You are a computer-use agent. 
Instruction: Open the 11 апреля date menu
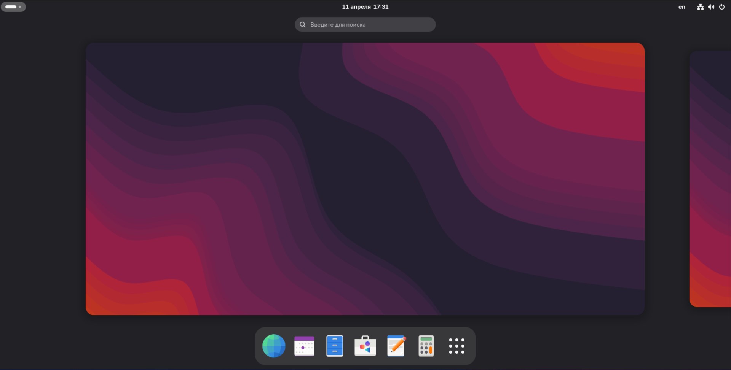tap(356, 7)
